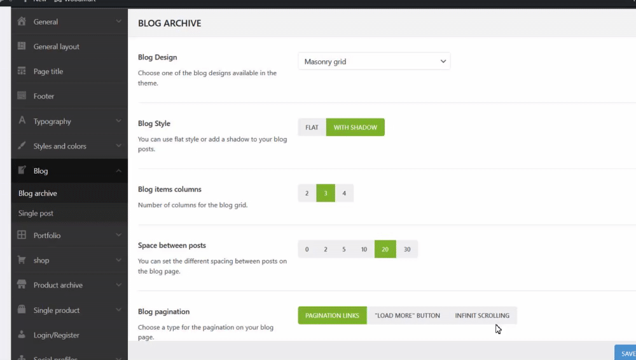Screen dimensions: 636x360
Task: Click the Typography letter A icon
Action: coord(22,121)
